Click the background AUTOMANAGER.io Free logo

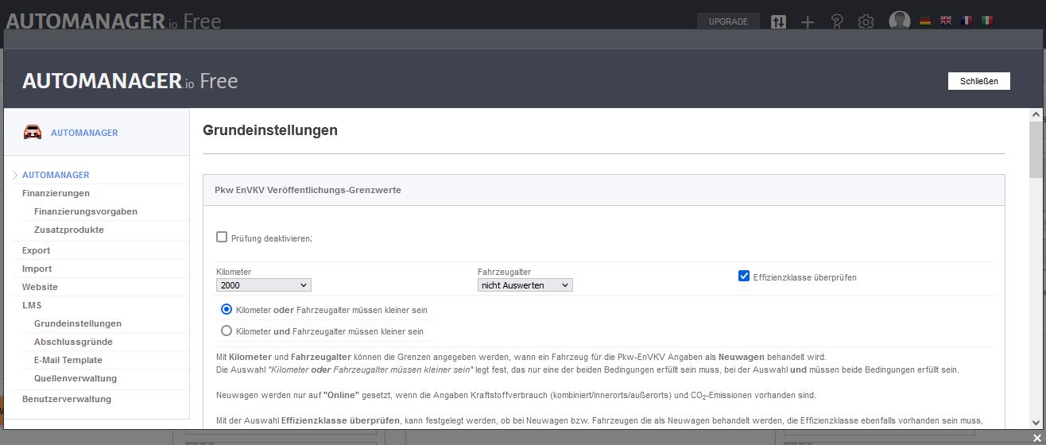[113, 21]
